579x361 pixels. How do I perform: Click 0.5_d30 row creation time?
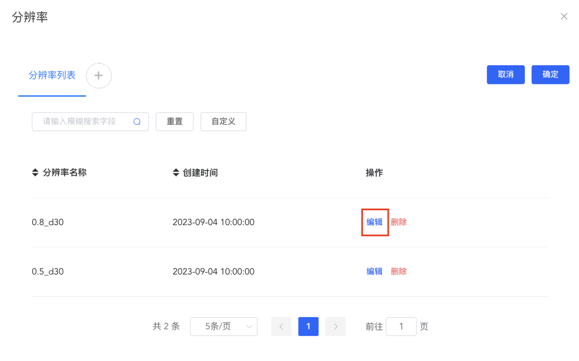(x=213, y=272)
